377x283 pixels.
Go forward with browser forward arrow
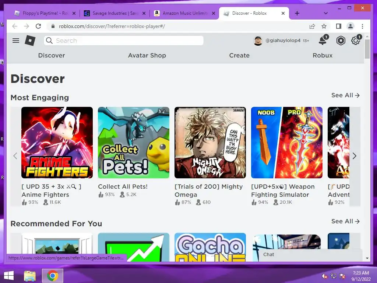pyautogui.click(x=27, y=26)
